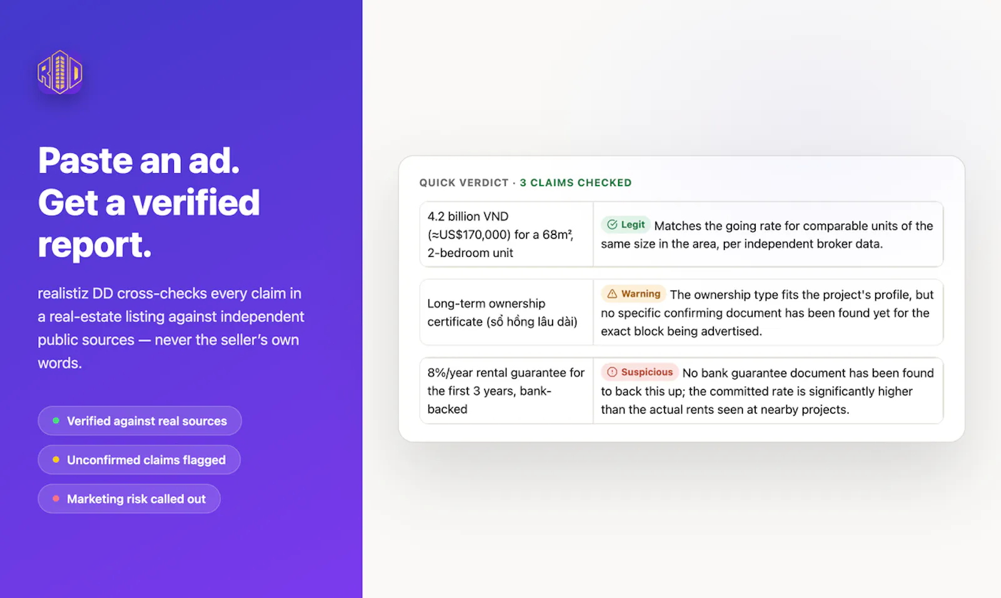
Task: Click the No bank guarantee document explanation text
Action: coord(767,391)
